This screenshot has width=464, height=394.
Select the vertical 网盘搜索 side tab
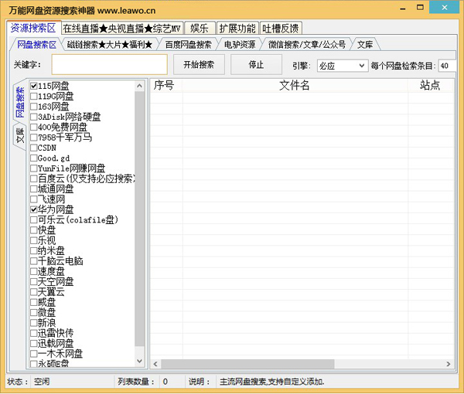[20, 101]
